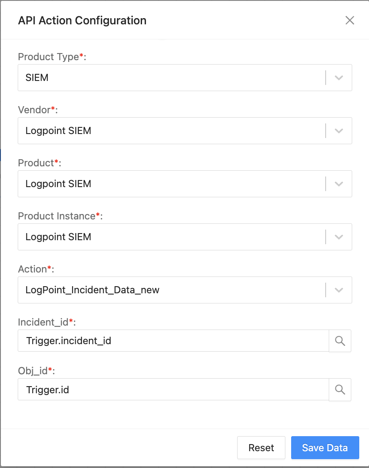Open the Action dropdown listing LogPoint_Incident_Data_new
This screenshot has width=369, height=468.
point(339,290)
